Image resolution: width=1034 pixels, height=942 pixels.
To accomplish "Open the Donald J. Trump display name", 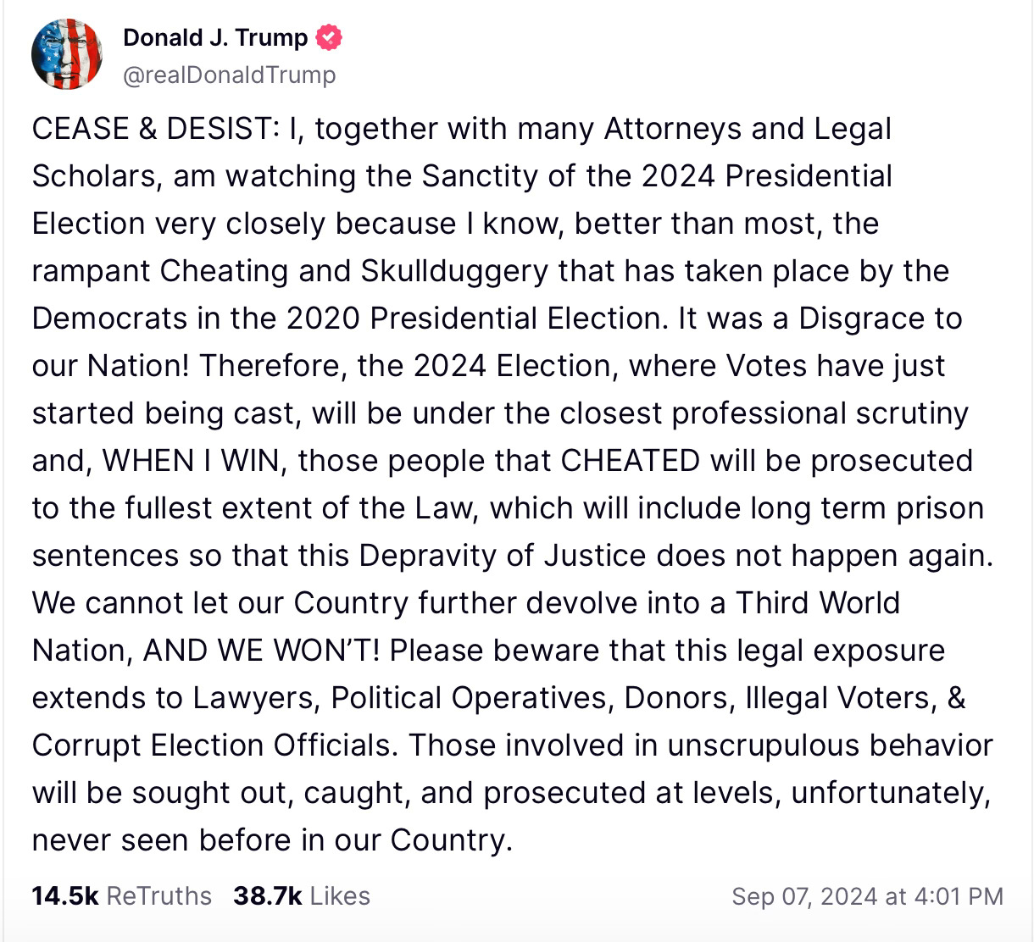I will [x=215, y=38].
